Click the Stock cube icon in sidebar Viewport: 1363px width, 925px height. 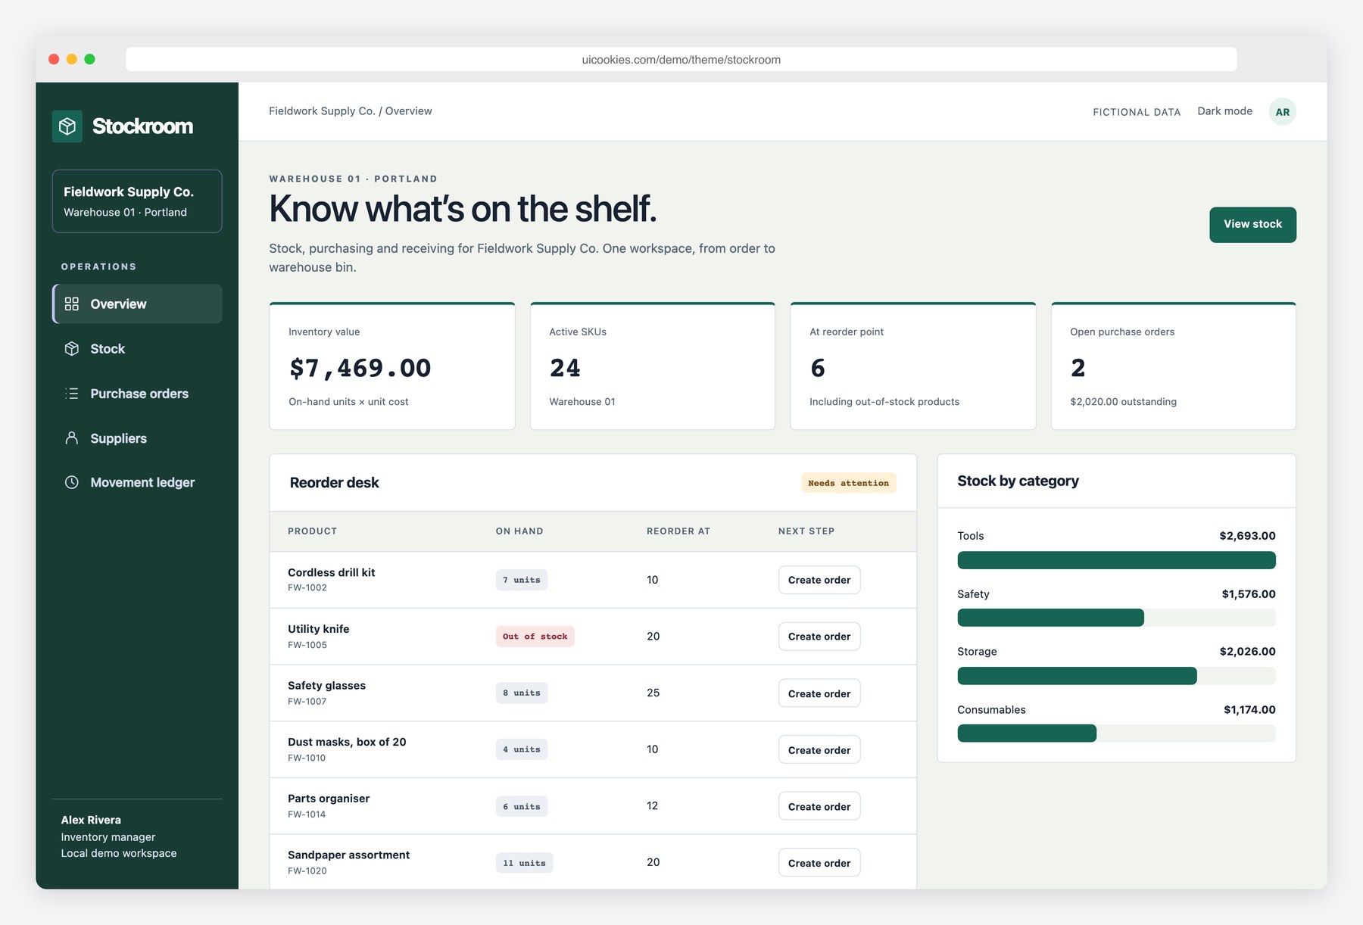(72, 348)
